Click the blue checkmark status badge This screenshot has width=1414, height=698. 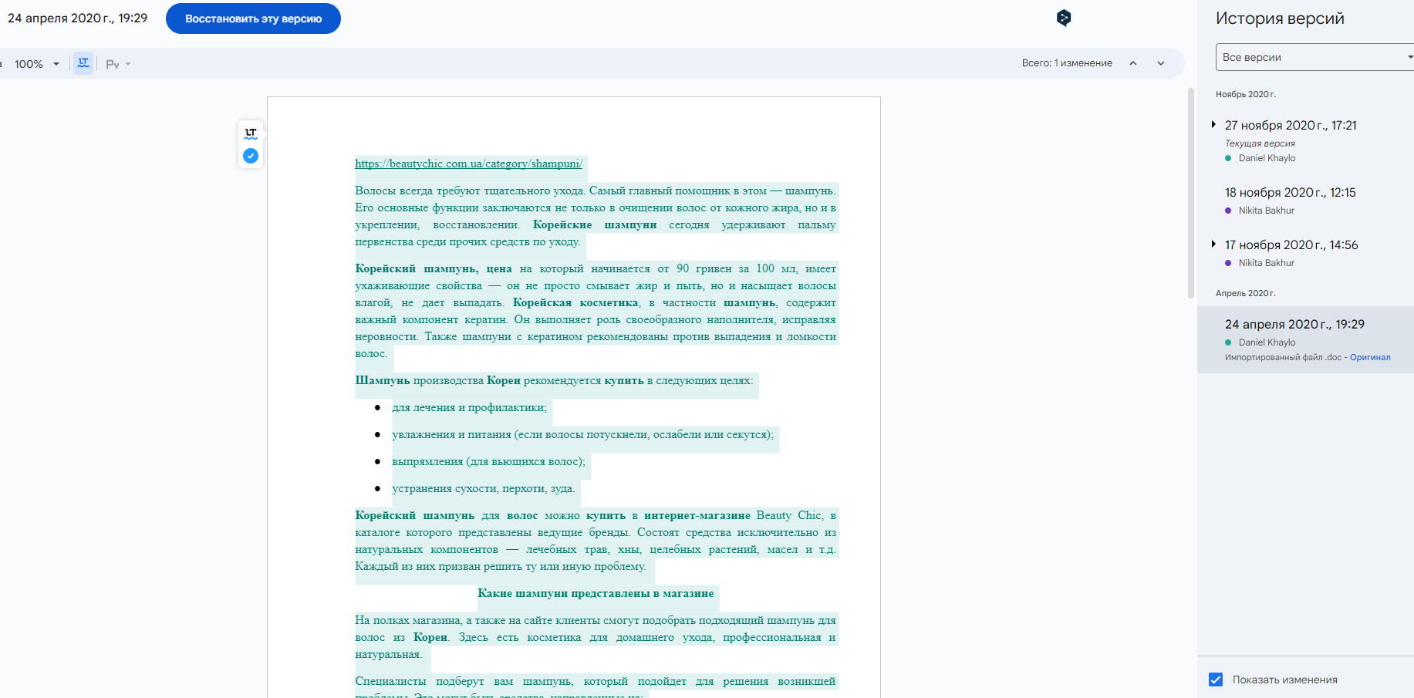click(x=251, y=156)
